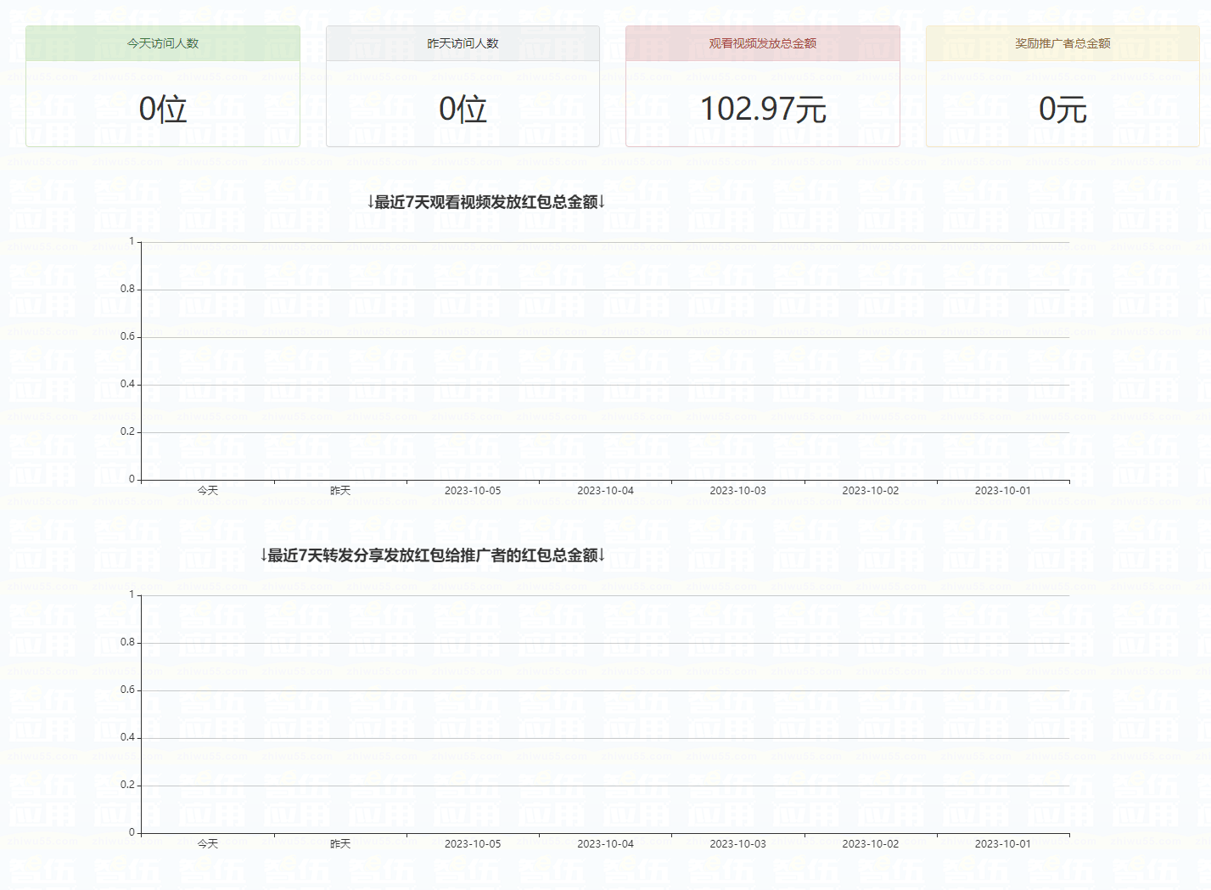1211x890 pixels.
Task: Click 2023-10-05 on the share chart axis
Action: click(473, 844)
